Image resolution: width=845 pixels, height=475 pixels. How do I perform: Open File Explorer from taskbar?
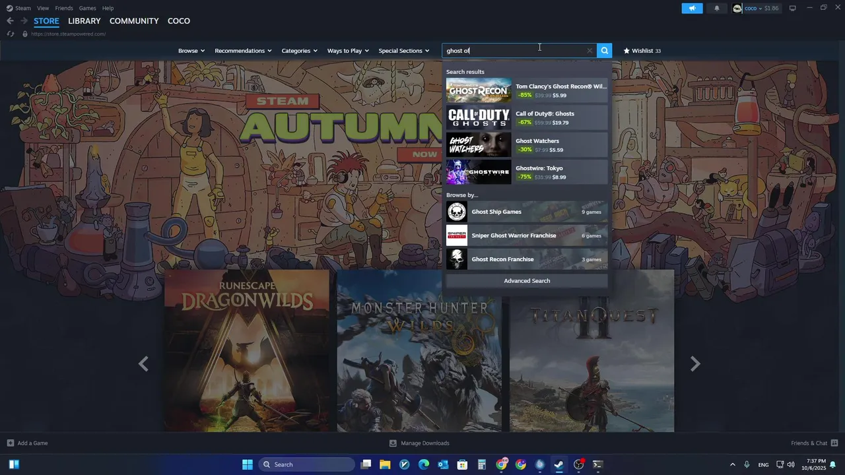pyautogui.click(x=385, y=464)
